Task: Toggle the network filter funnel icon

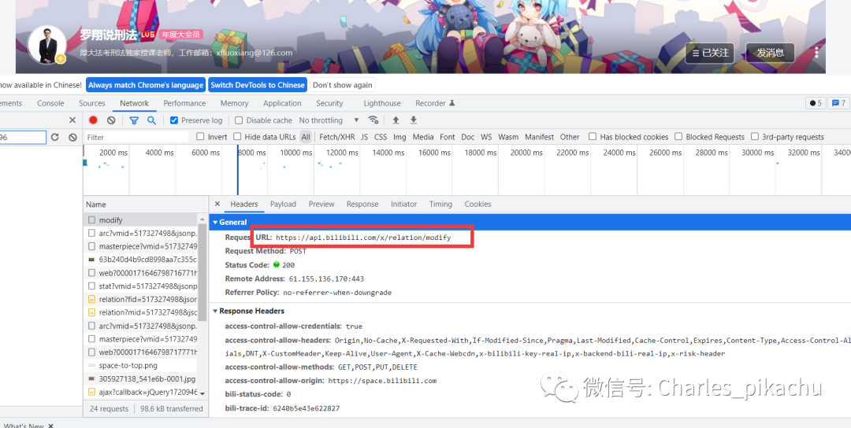Action: pyautogui.click(x=134, y=120)
